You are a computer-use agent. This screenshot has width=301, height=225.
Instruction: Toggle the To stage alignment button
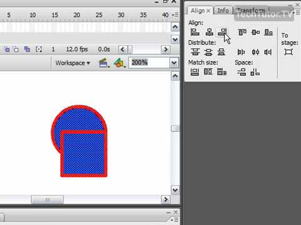click(288, 52)
